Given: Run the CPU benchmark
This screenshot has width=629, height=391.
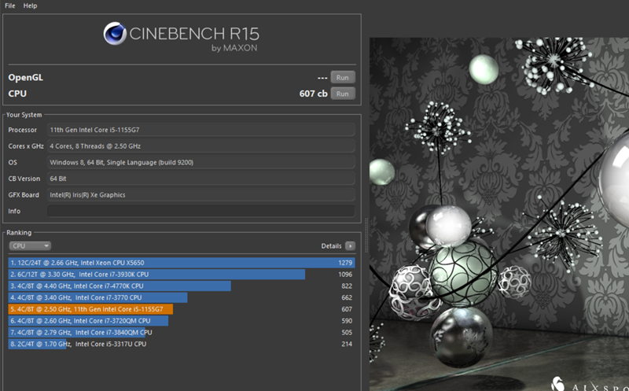Looking at the screenshot, I should pos(342,94).
